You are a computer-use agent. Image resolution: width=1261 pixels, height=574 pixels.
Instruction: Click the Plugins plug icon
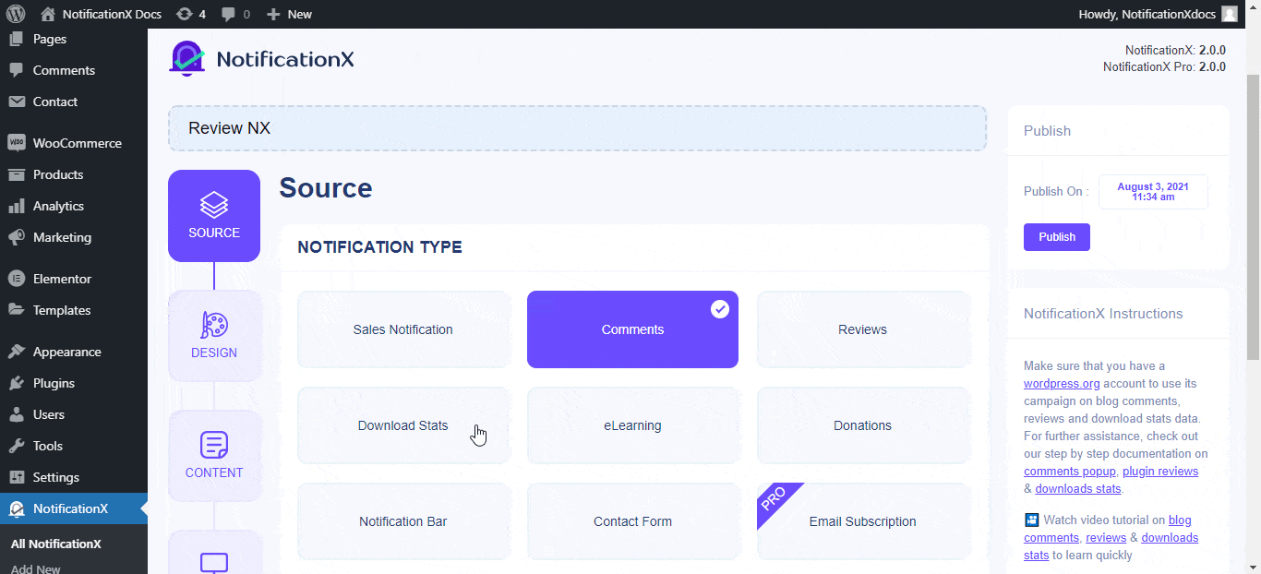pos(16,383)
